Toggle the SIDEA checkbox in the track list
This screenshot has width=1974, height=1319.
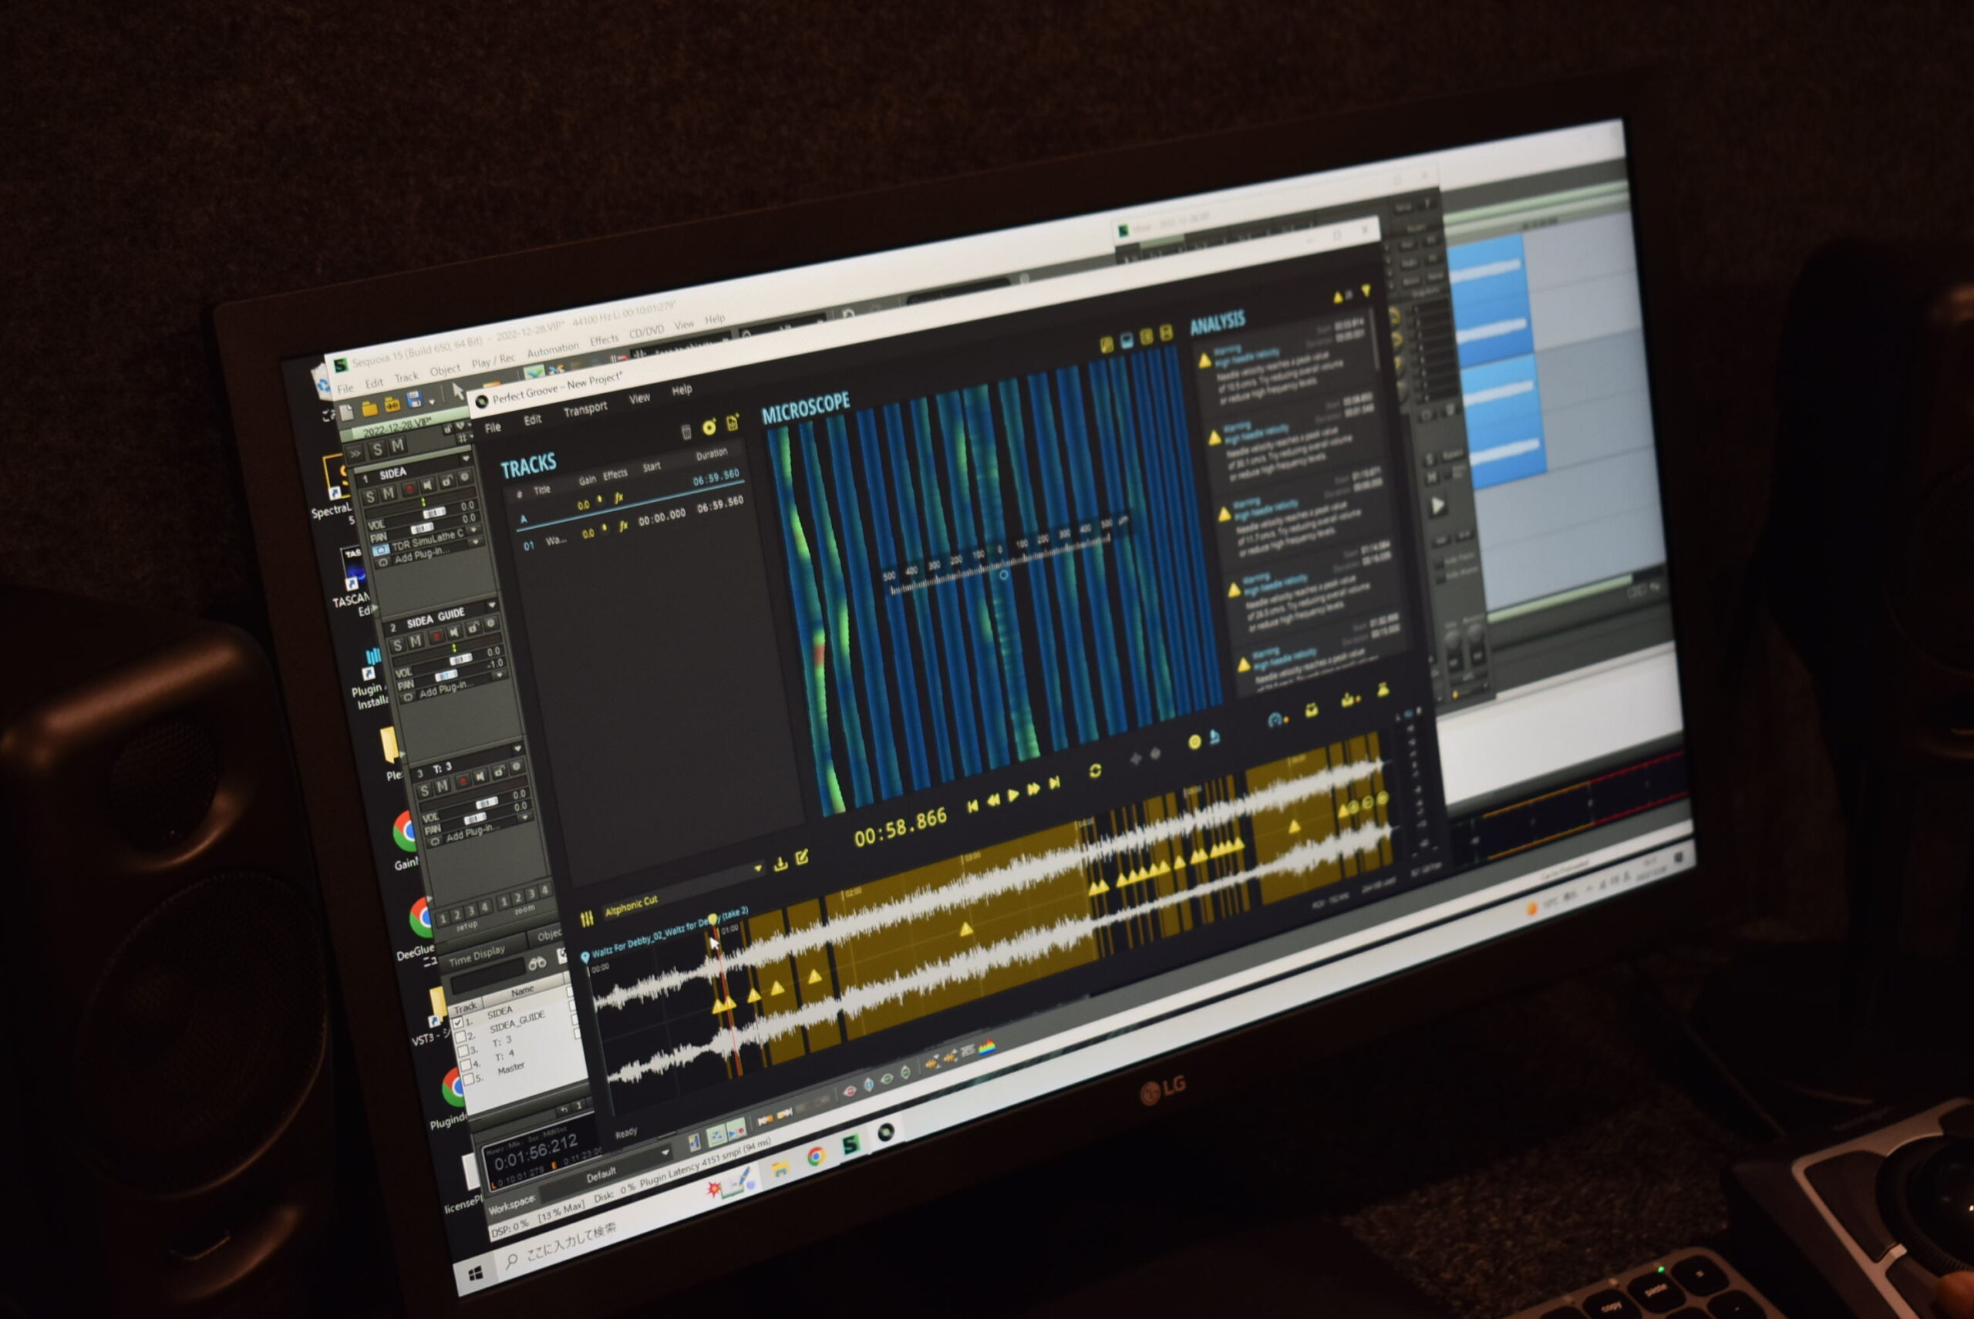click(x=458, y=1023)
